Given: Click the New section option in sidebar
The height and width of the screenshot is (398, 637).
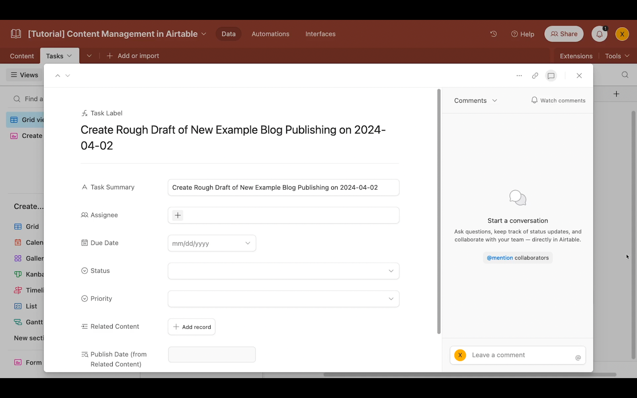Looking at the screenshot, I should 28,338.
